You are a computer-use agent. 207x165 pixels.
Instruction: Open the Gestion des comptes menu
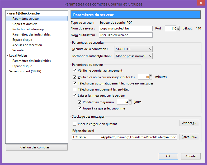36,147
